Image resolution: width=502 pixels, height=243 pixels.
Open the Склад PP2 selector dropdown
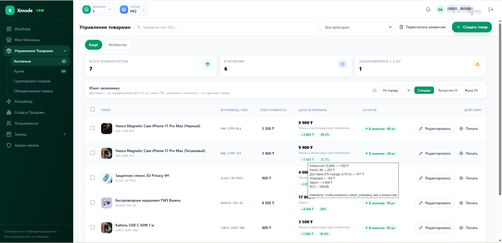133,9
